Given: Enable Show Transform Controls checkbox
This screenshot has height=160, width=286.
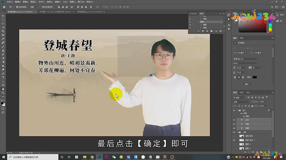Looking at the screenshot, I should [40, 7].
